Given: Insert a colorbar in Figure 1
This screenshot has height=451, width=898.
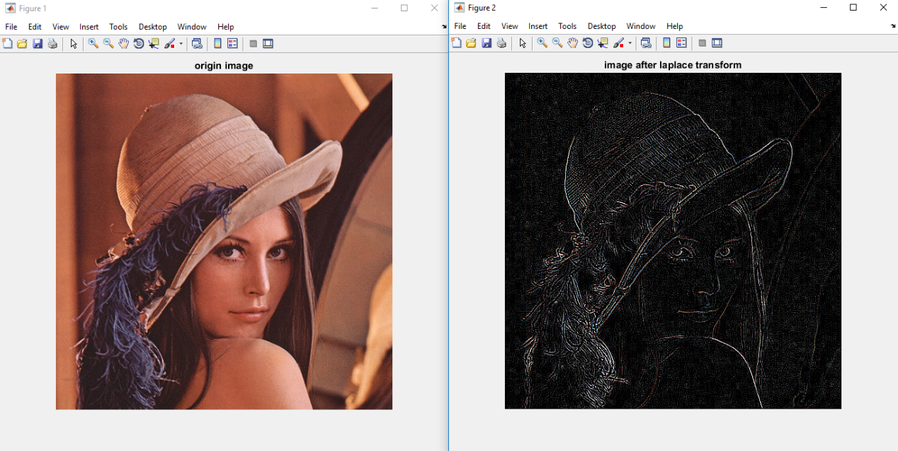Looking at the screenshot, I should [x=217, y=44].
